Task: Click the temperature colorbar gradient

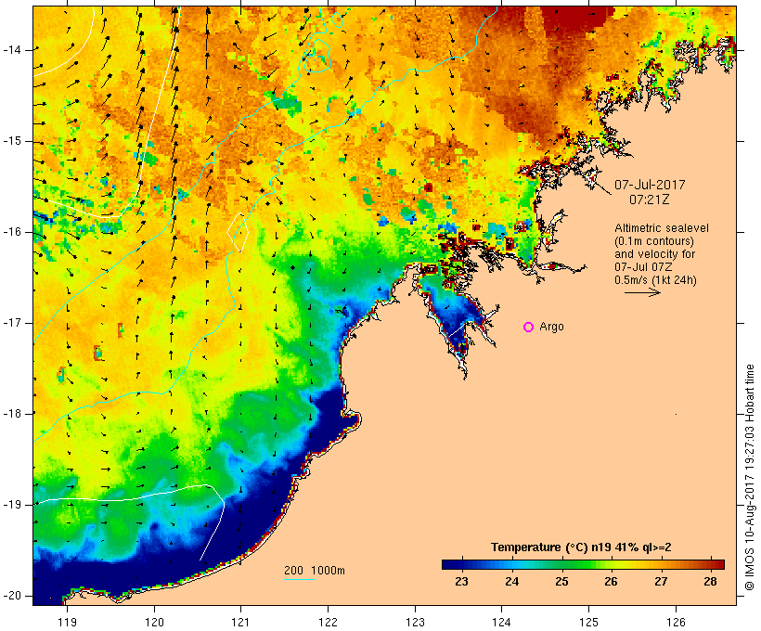Action: pos(583,564)
